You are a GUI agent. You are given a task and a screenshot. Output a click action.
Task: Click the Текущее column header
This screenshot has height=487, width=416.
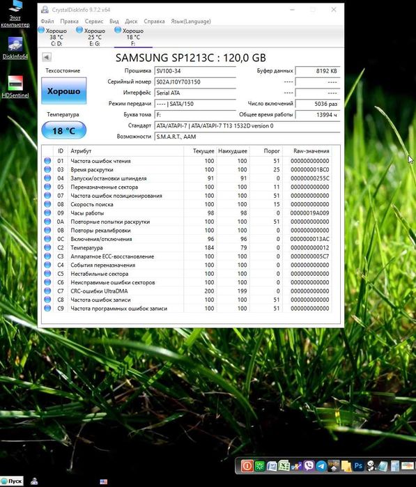click(x=200, y=151)
